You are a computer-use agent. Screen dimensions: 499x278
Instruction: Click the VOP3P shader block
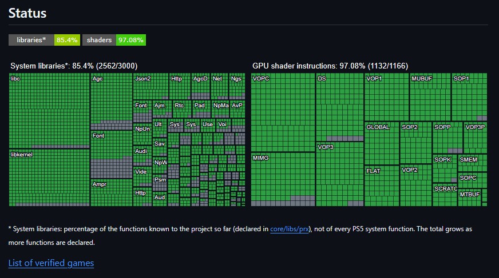[475, 138]
